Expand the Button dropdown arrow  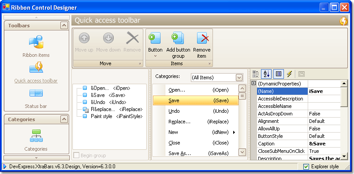click(x=155, y=56)
